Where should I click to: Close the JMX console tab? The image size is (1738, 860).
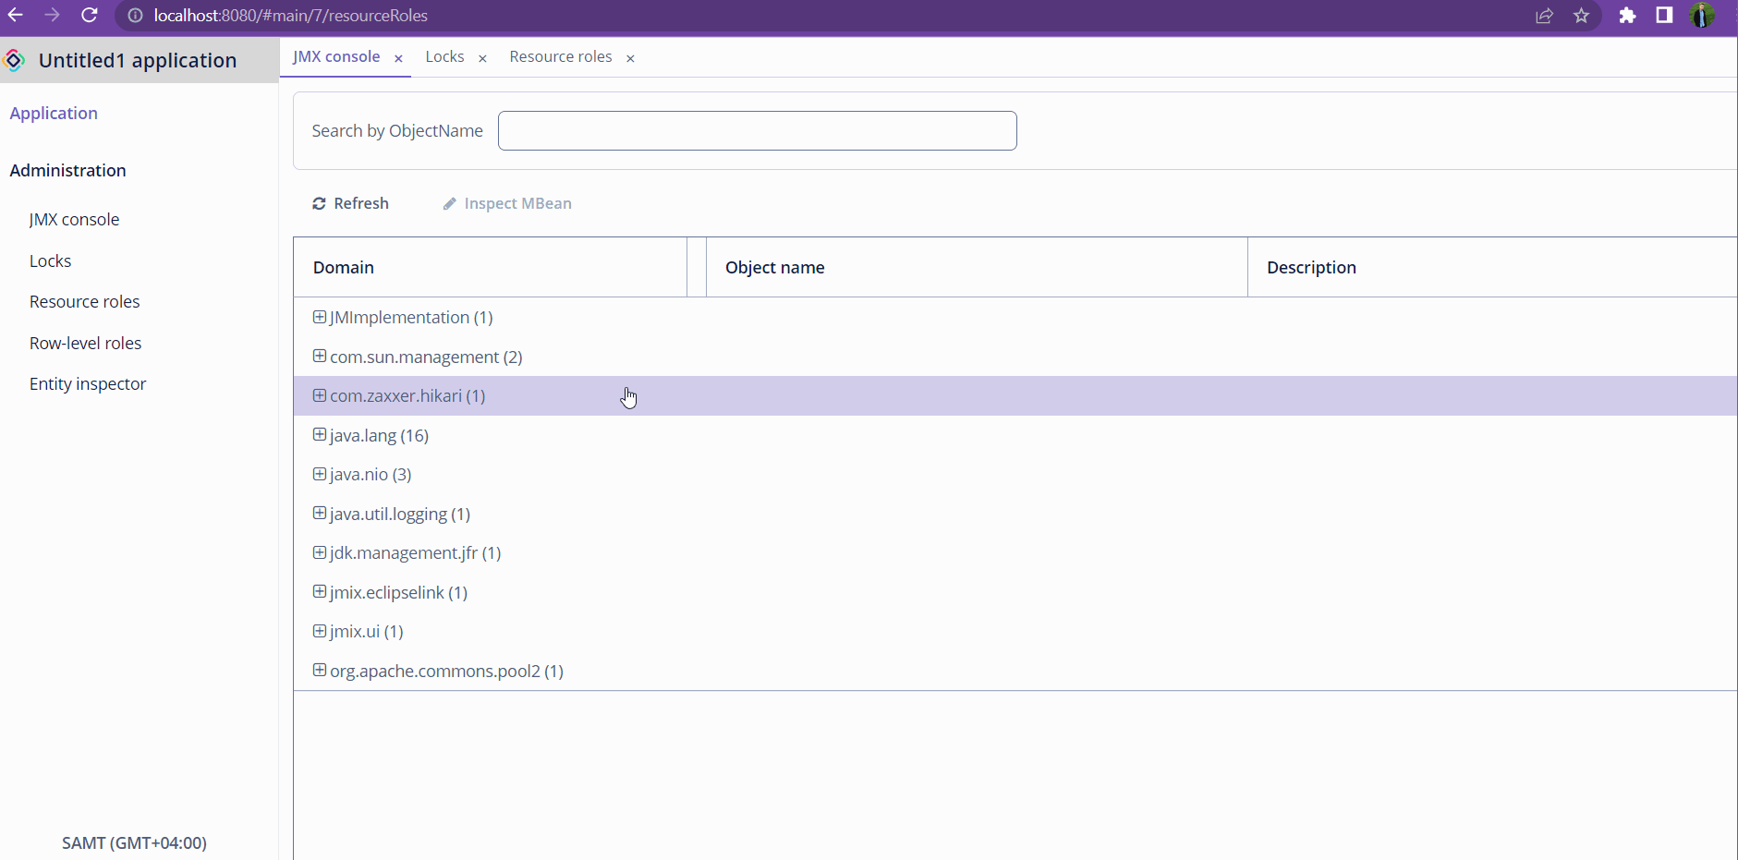click(398, 58)
